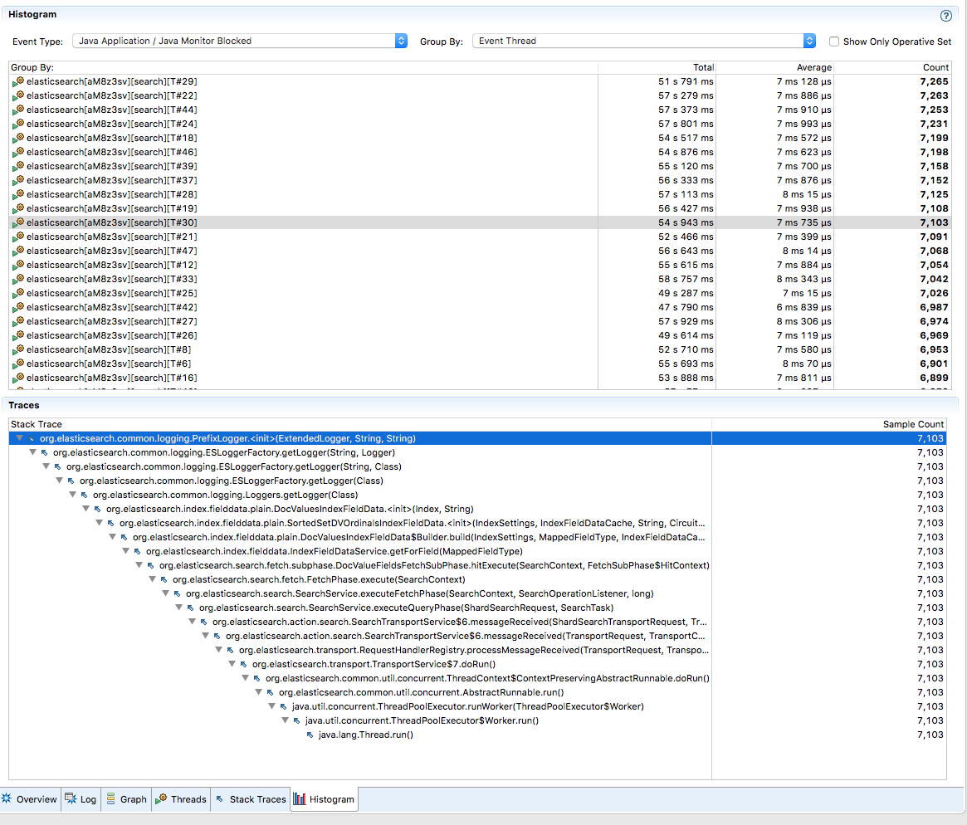
Task: Click thread icon for search T#24
Action: click(x=18, y=124)
